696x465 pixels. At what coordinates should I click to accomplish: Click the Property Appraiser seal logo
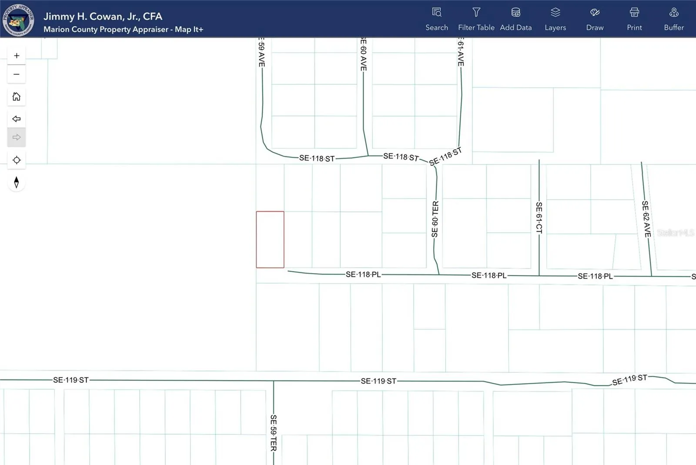point(18,20)
